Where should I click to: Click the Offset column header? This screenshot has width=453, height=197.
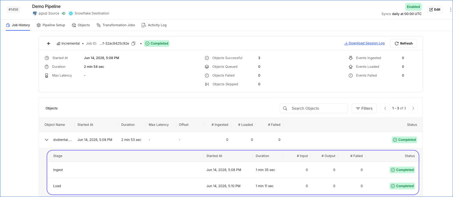pyautogui.click(x=184, y=125)
